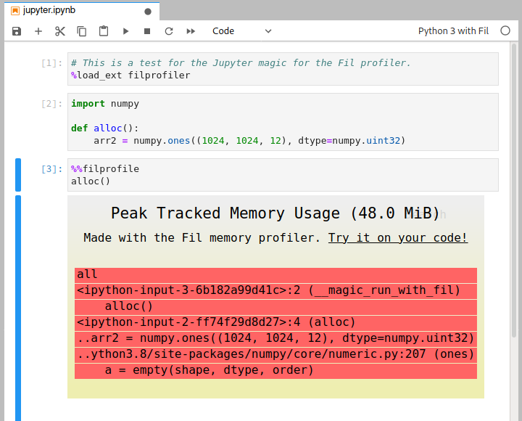Collapse cell 3 input using blue bar
522x421 pixels.
[x=18, y=175]
